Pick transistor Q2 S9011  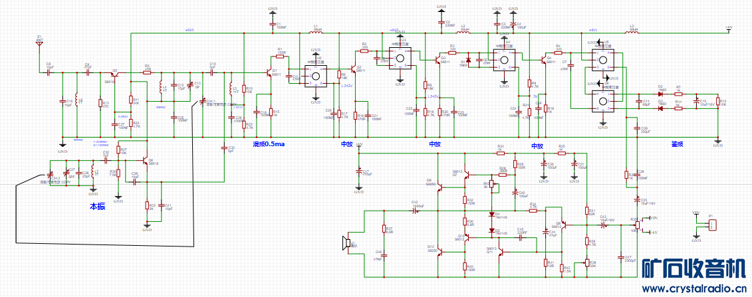coord(354,68)
